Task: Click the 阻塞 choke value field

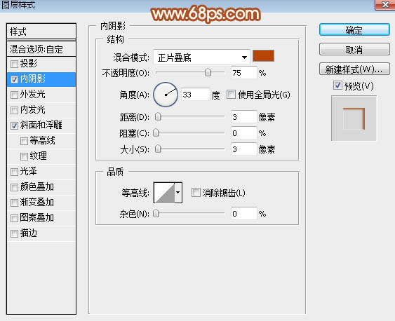Action: point(244,133)
